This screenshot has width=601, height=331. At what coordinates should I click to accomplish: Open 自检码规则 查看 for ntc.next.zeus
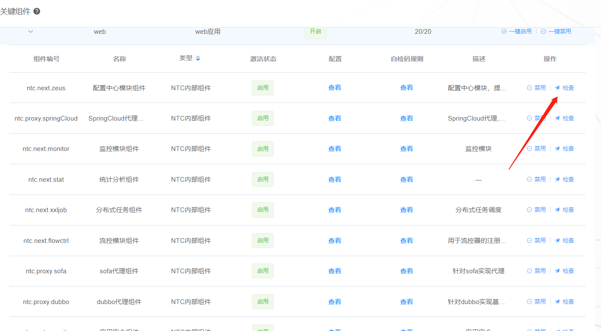pos(407,88)
